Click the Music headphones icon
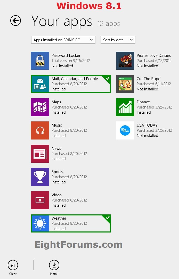 40,130
